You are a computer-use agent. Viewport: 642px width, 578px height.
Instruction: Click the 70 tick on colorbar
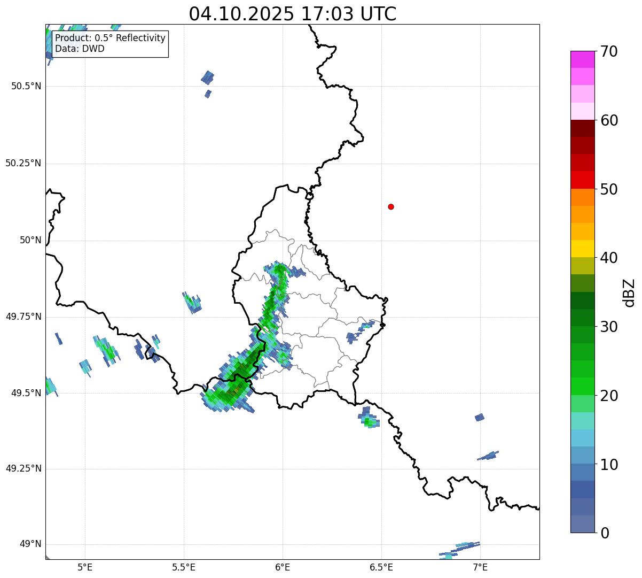point(609,51)
